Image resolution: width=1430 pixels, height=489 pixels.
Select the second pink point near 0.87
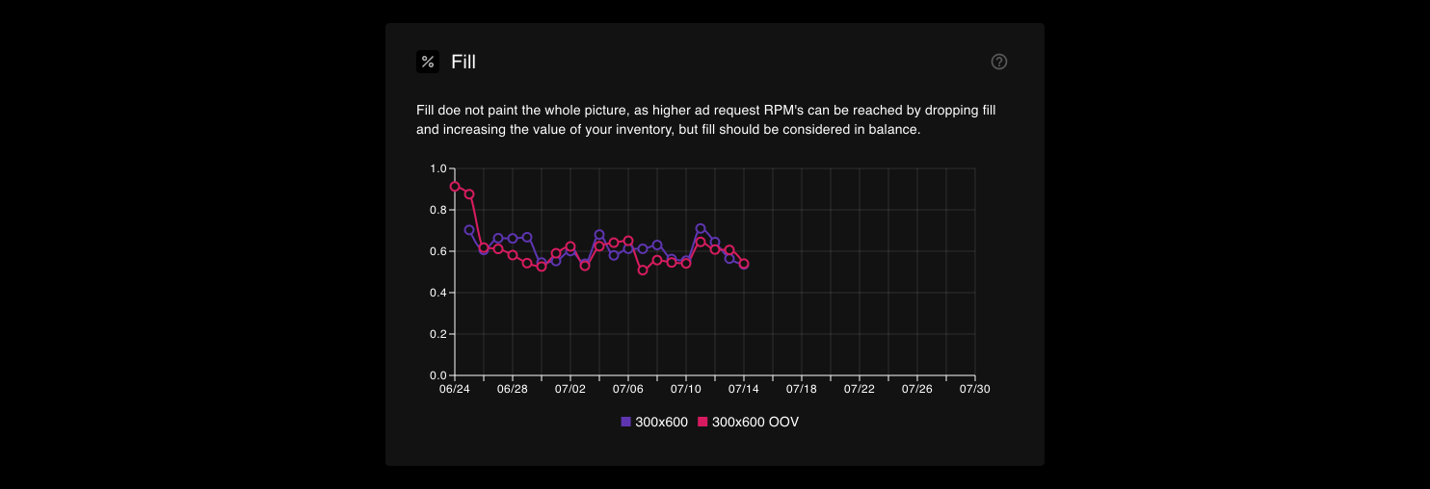click(469, 194)
